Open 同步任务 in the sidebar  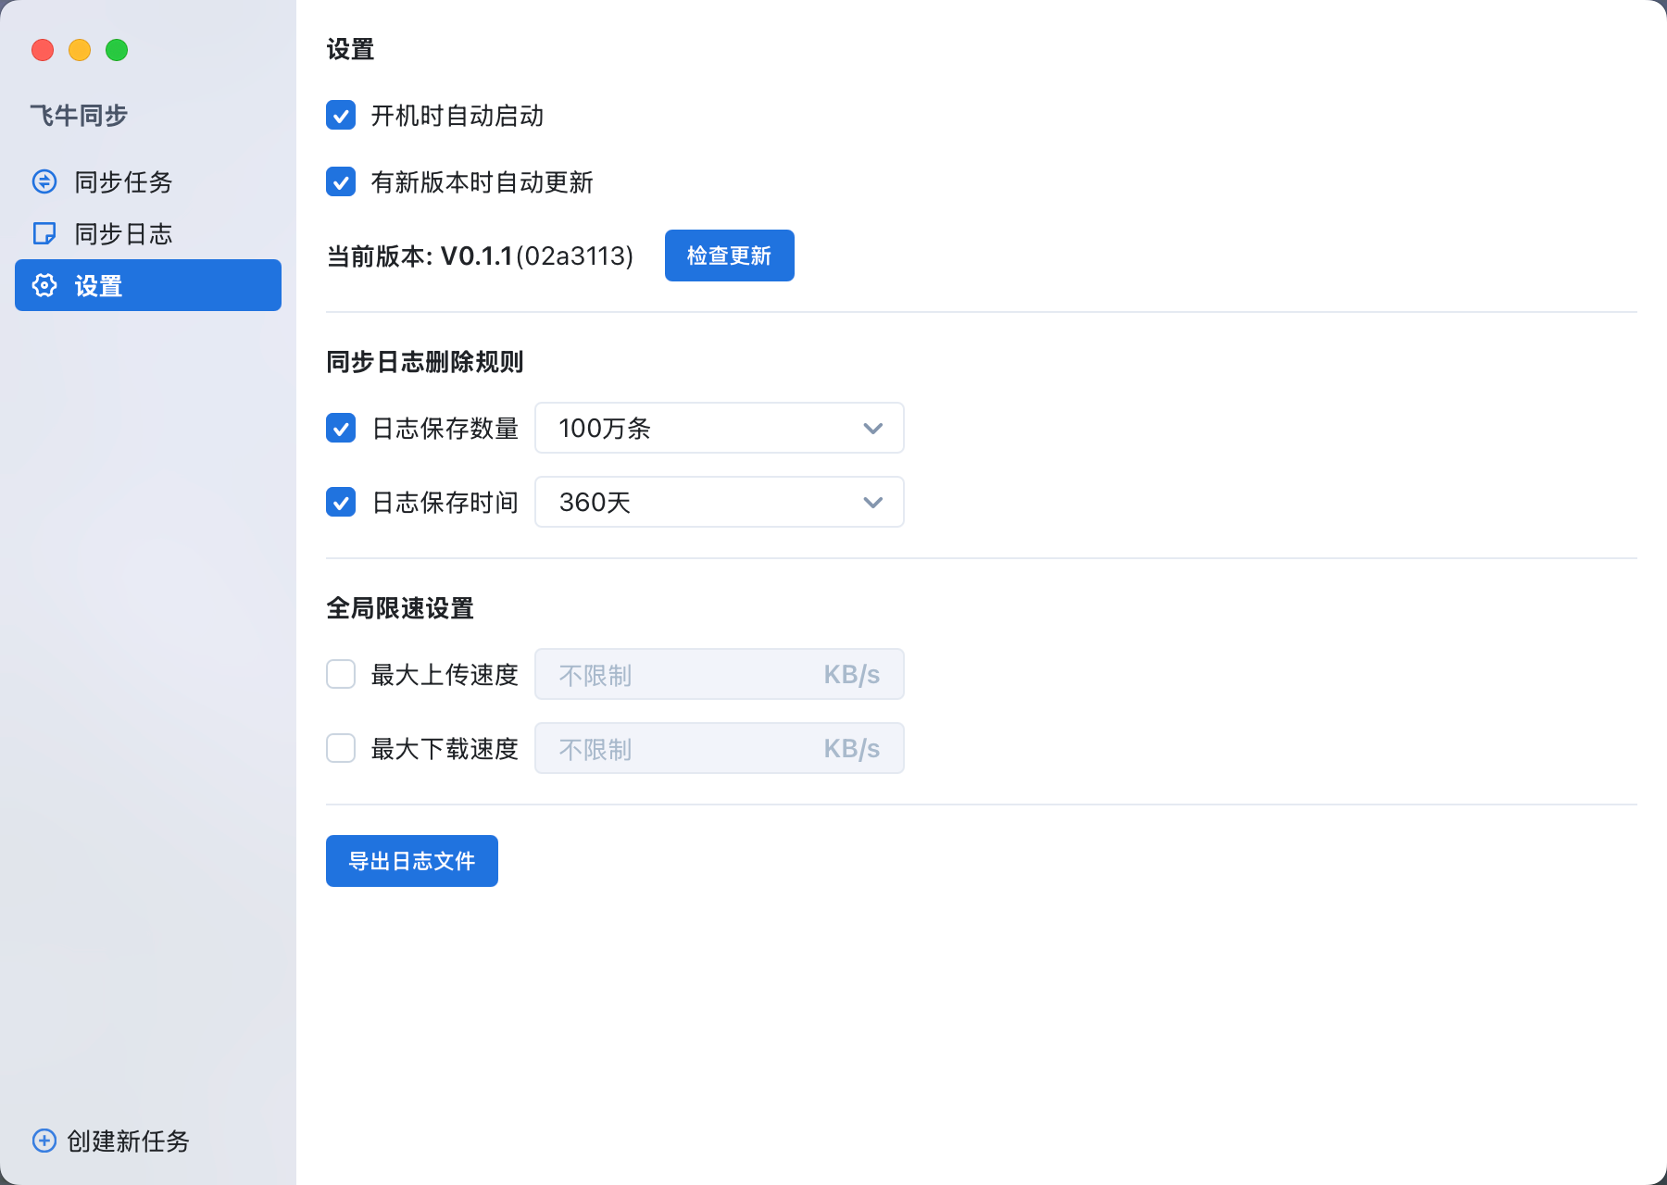124,181
